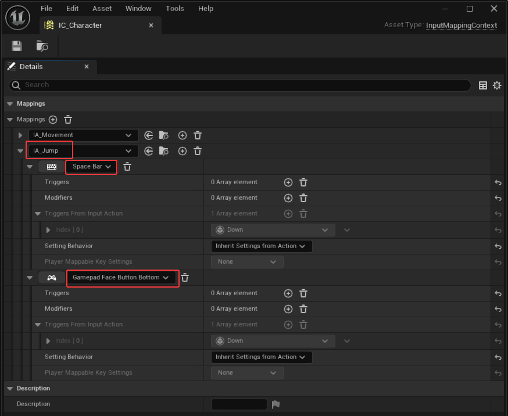
Task: Open the File menu
Action: (46, 8)
